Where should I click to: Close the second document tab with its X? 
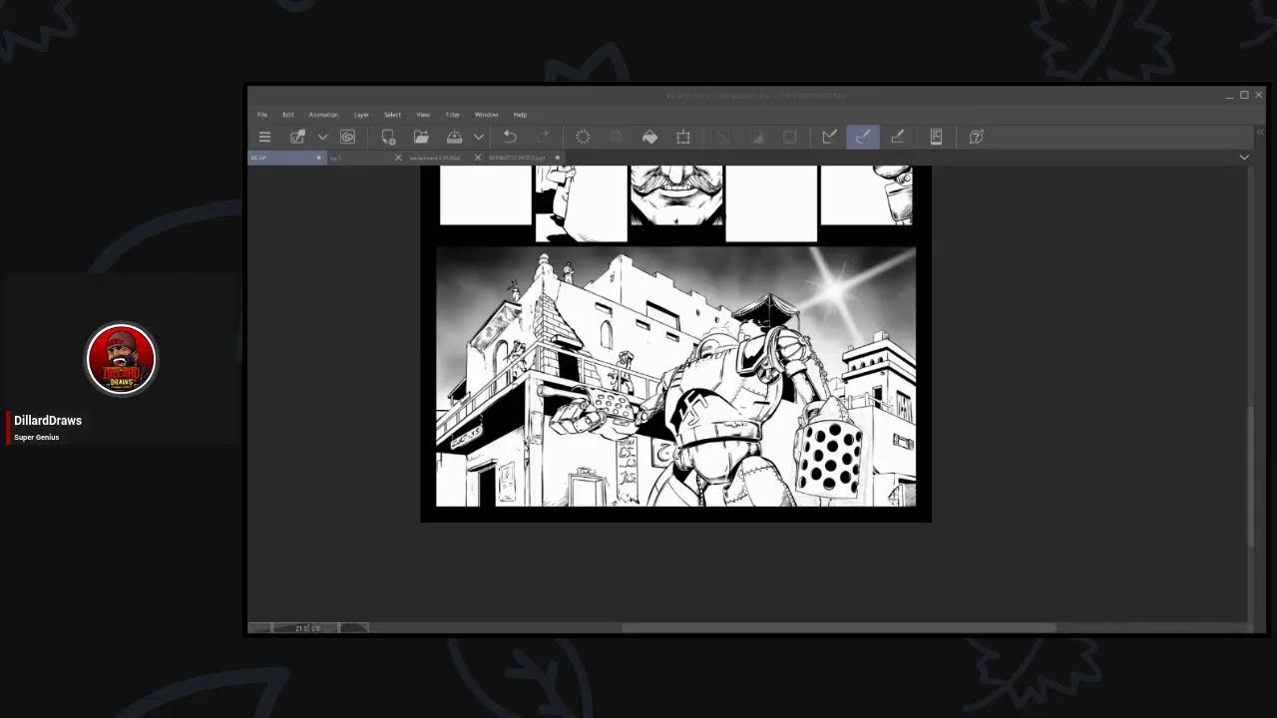[398, 158]
